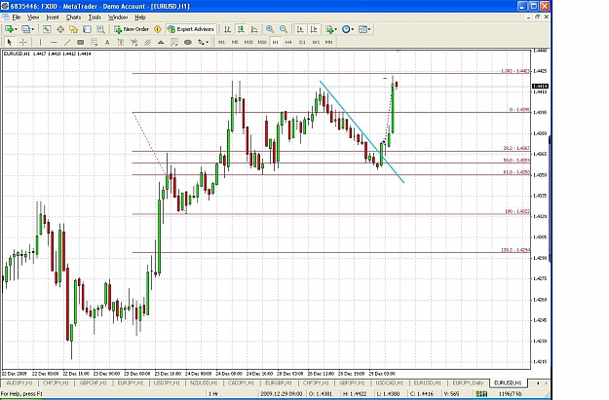Show the Market Watch window
The height and width of the screenshot is (400, 609).
[47, 29]
